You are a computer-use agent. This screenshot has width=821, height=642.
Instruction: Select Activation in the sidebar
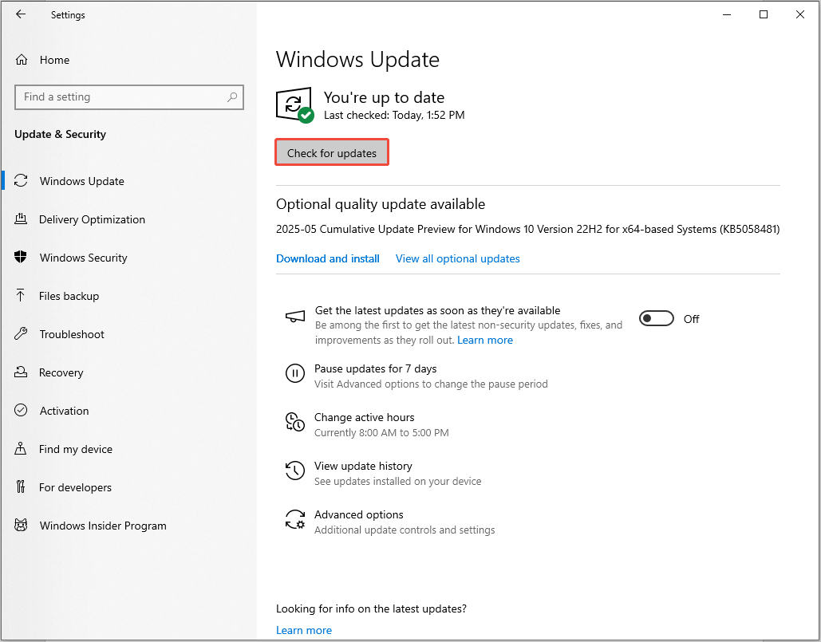64,411
